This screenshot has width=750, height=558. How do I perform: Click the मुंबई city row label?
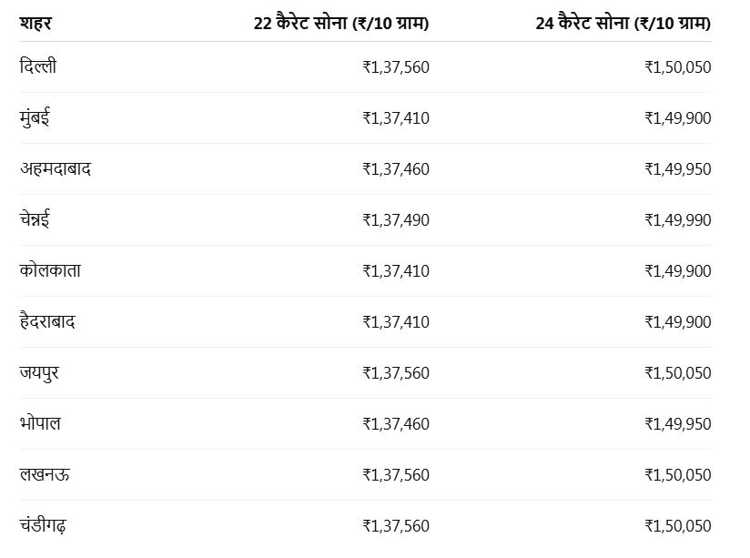35,117
